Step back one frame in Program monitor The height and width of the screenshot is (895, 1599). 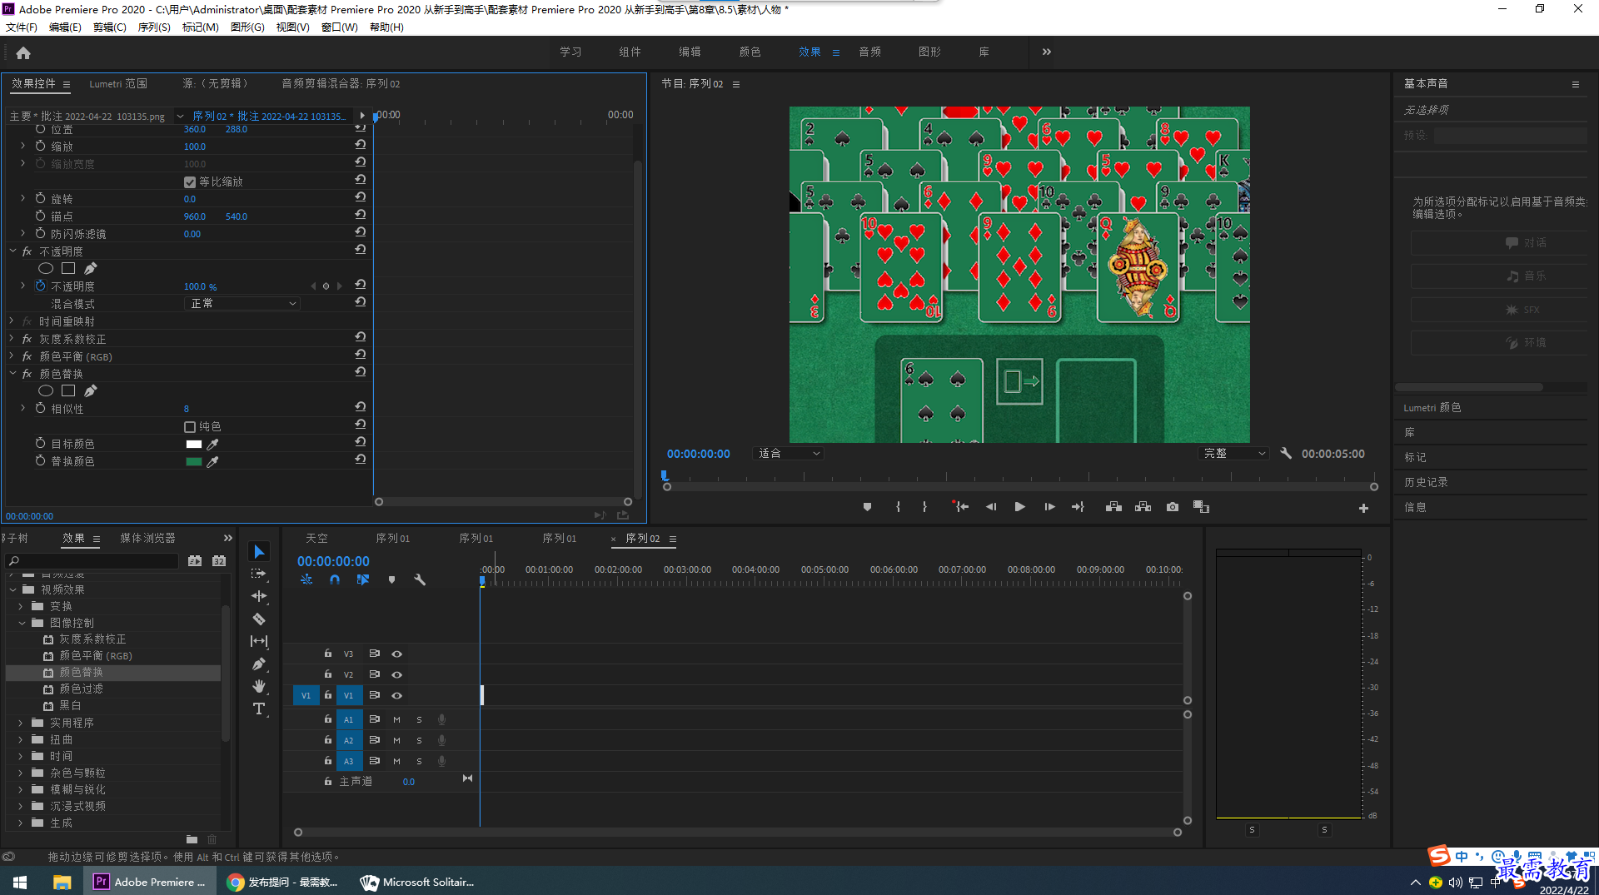[991, 507]
